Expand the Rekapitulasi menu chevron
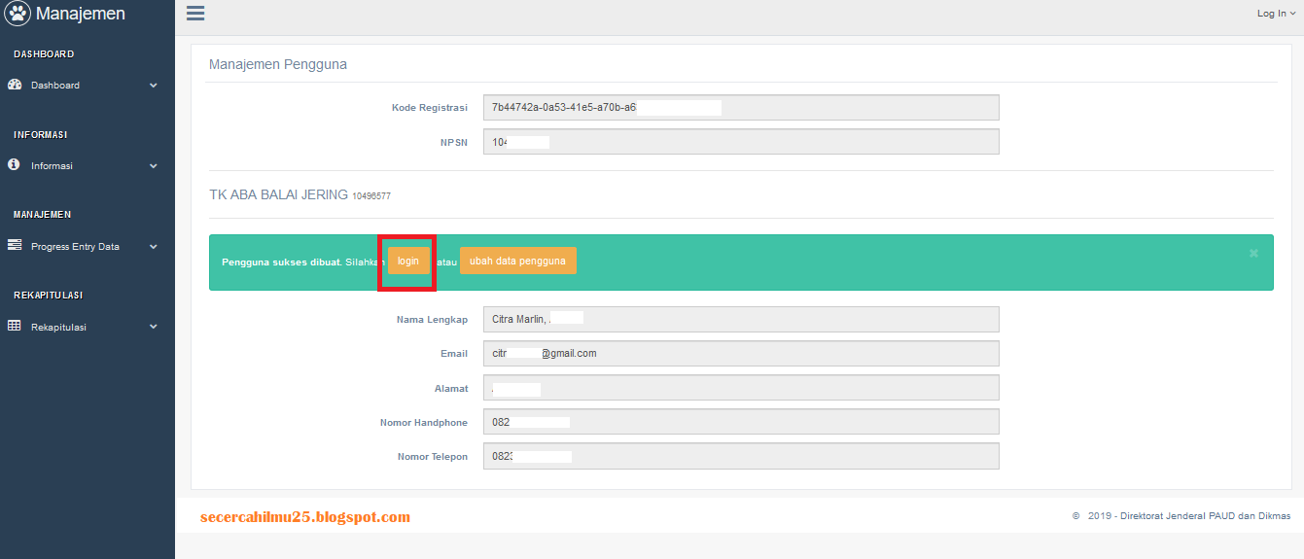 pyautogui.click(x=153, y=328)
